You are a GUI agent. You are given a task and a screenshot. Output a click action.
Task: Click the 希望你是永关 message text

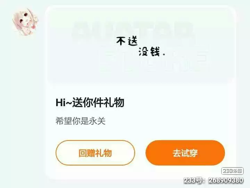[80, 121]
